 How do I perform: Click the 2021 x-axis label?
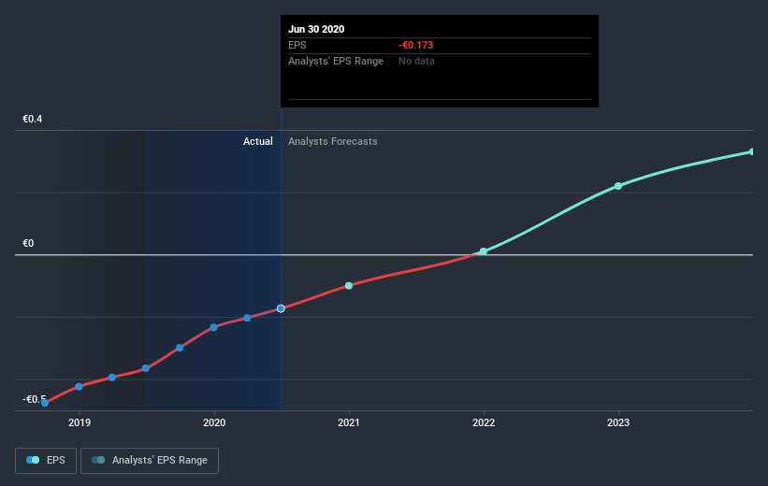click(x=349, y=422)
